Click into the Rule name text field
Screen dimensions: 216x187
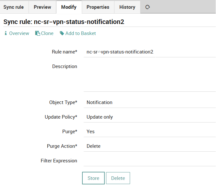point(149,52)
